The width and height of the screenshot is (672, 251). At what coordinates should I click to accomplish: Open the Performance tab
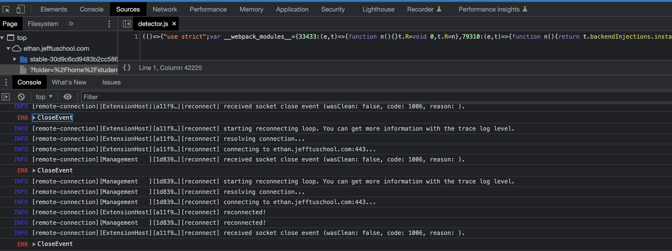208,9
